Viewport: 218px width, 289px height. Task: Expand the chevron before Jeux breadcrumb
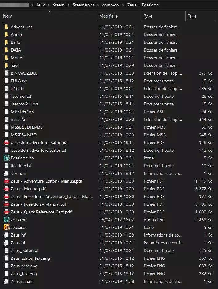tap(32, 5)
